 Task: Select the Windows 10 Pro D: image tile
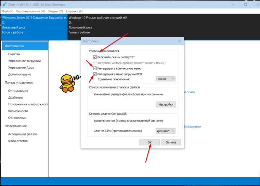163,27
